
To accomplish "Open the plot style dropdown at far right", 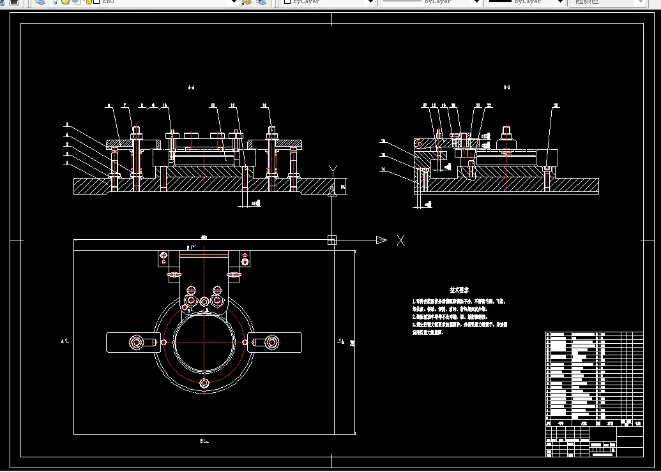I will coord(640,2).
